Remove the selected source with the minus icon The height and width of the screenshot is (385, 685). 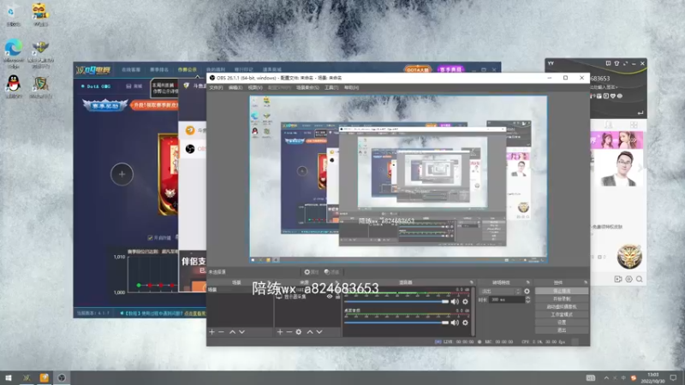289,332
